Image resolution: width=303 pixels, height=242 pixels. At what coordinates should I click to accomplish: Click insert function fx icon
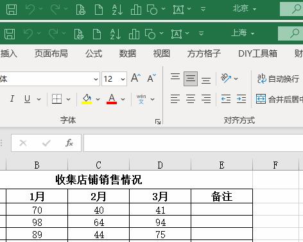pos(69,143)
